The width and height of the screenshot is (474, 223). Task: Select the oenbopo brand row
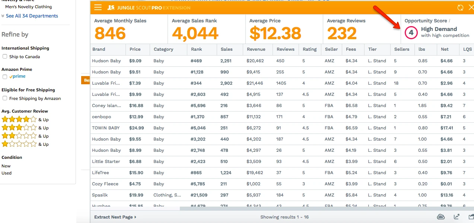click(x=283, y=117)
